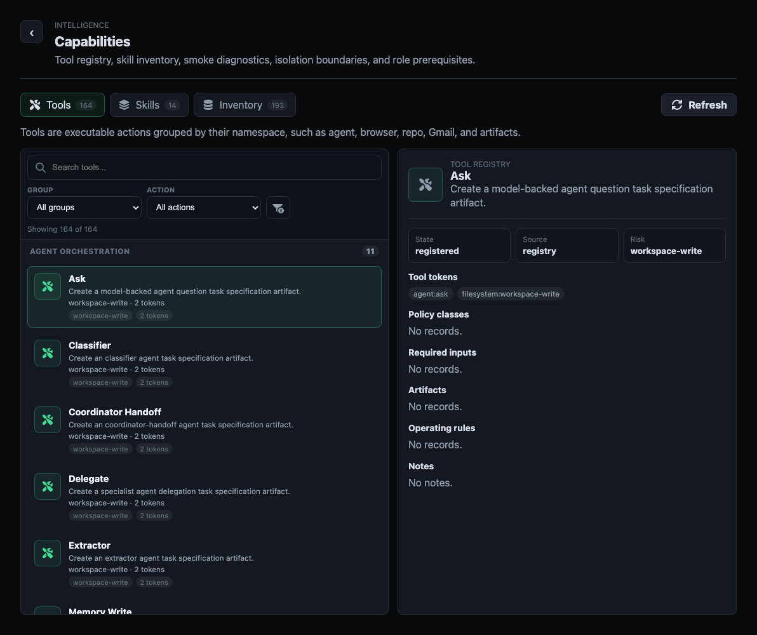Click the Tools tab wrench icon

click(x=35, y=105)
